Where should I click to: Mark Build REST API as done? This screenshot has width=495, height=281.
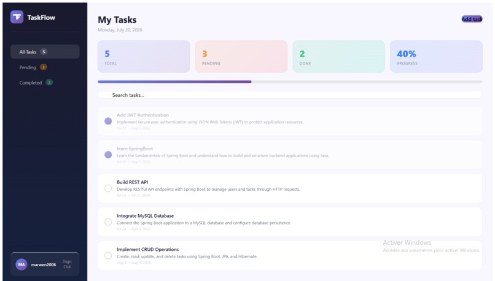pyautogui.click(x=108, y=188)
